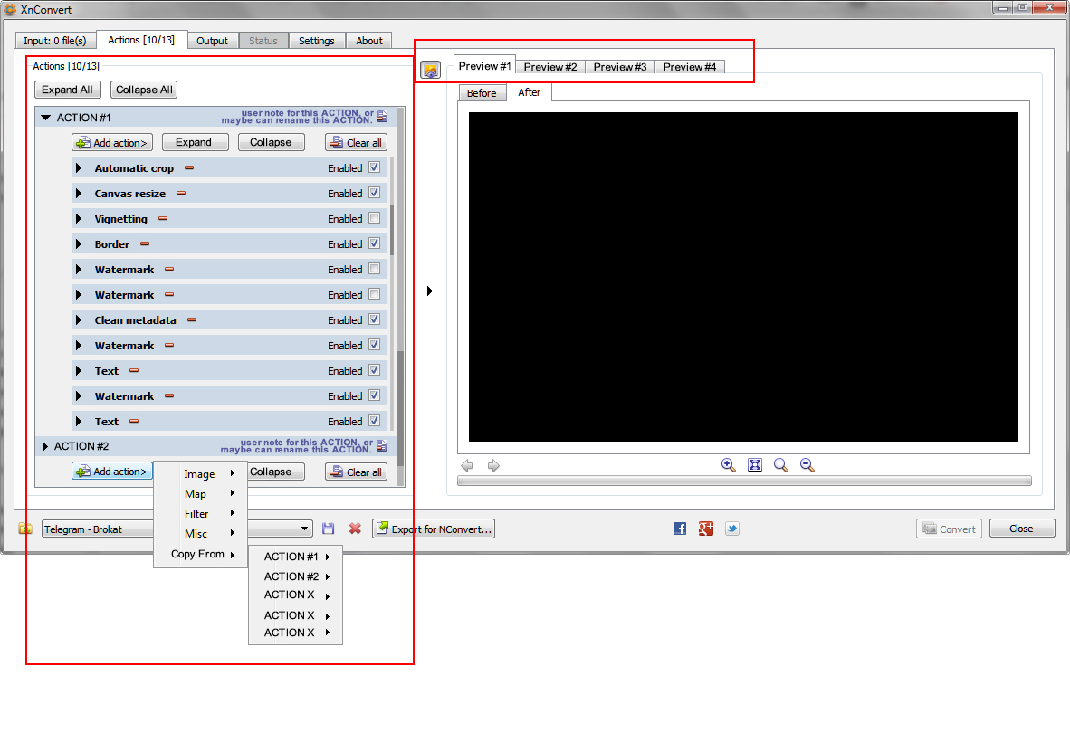
Task: Click the Facebook share icon
Action: tap(680, 529)
